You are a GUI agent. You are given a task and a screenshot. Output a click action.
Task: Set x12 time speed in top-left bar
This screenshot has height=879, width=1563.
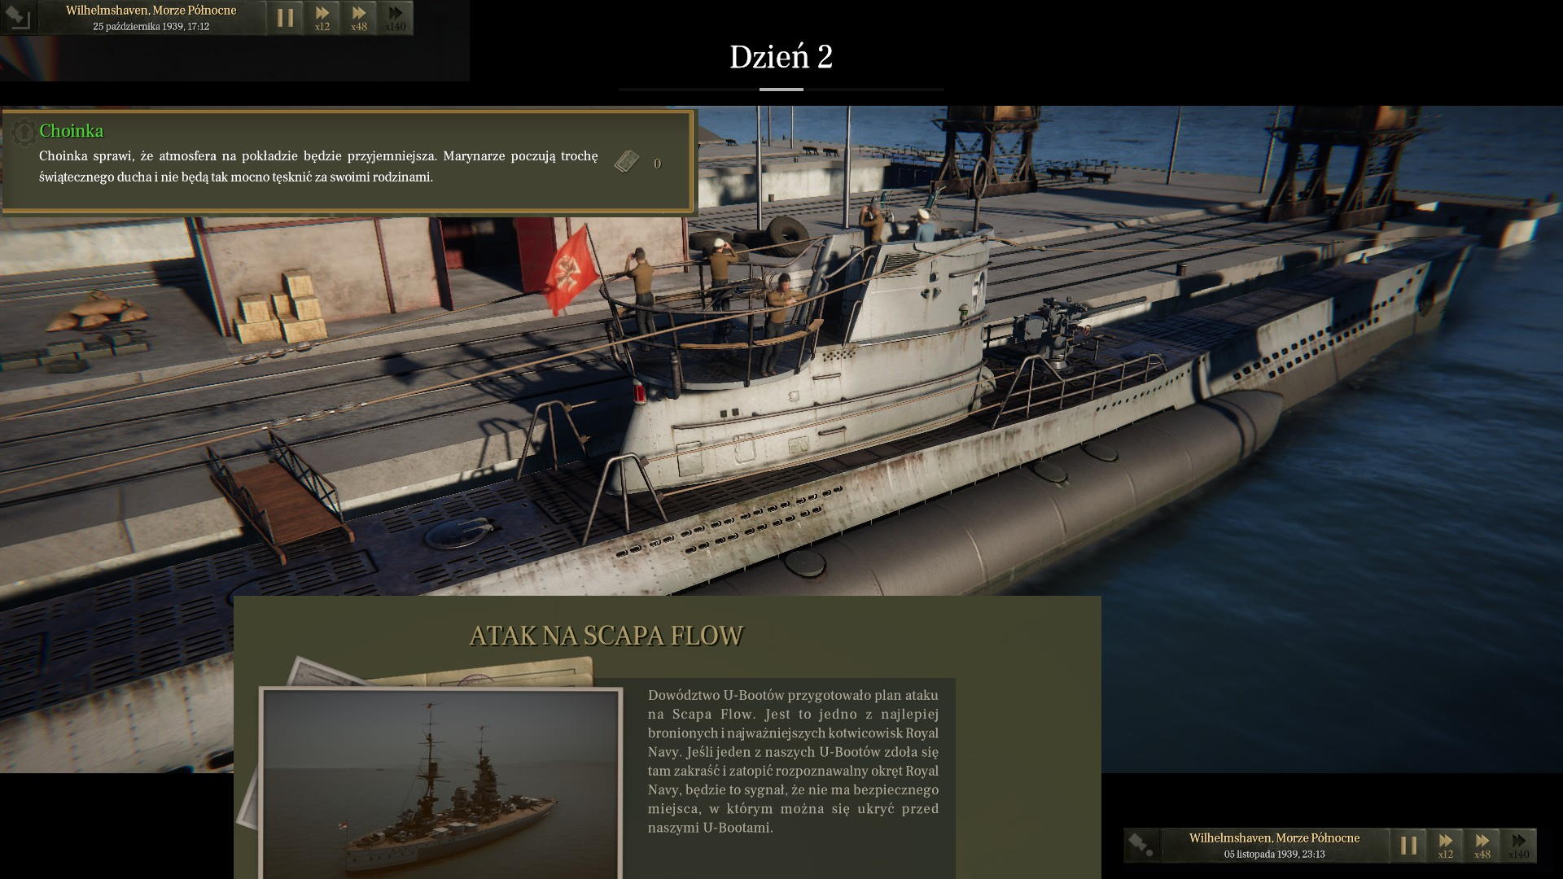pyautogui.click(x=322, y=17)
